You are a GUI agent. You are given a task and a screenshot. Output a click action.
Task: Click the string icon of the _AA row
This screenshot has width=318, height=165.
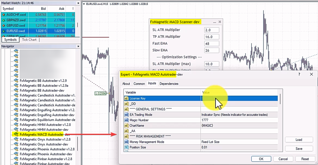pyautogui.click(x=126, y=131)
